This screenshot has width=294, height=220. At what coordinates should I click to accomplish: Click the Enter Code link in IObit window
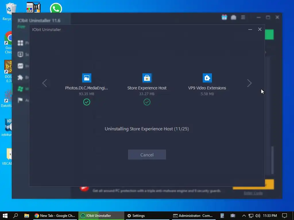253,193
